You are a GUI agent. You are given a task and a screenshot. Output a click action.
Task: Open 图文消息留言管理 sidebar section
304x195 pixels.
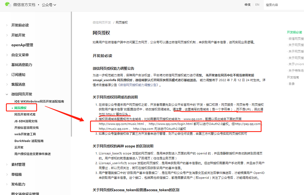(x=25, y=194)
